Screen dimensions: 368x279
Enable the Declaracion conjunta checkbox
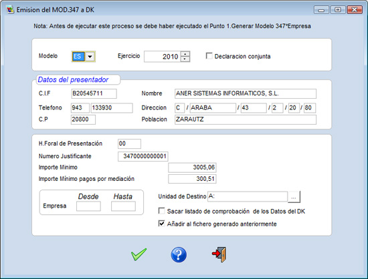[209, 56]
